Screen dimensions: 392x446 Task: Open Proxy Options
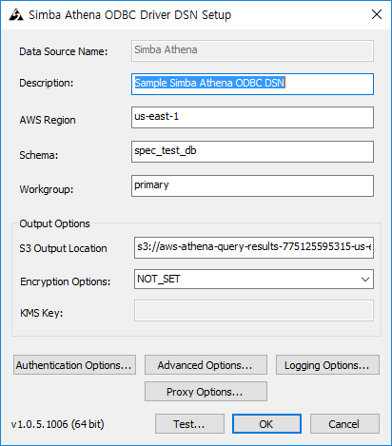[x=206, y=392]
